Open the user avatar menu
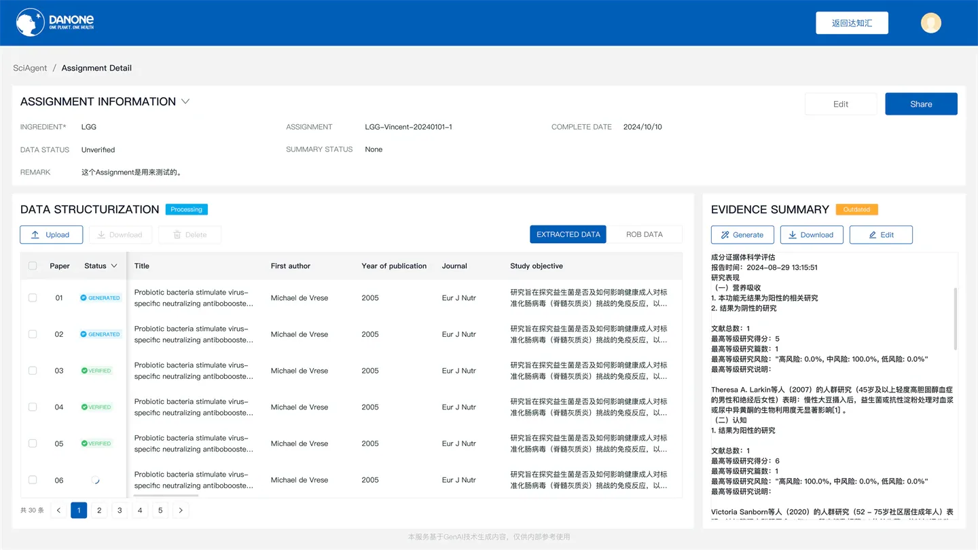This screenshot has width=978, height=550. [930, 22]
